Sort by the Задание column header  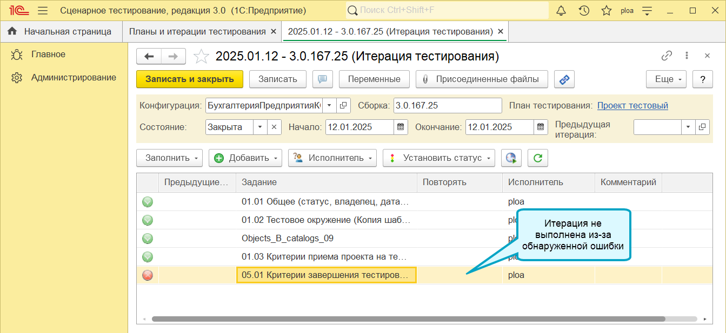point(327,182)
